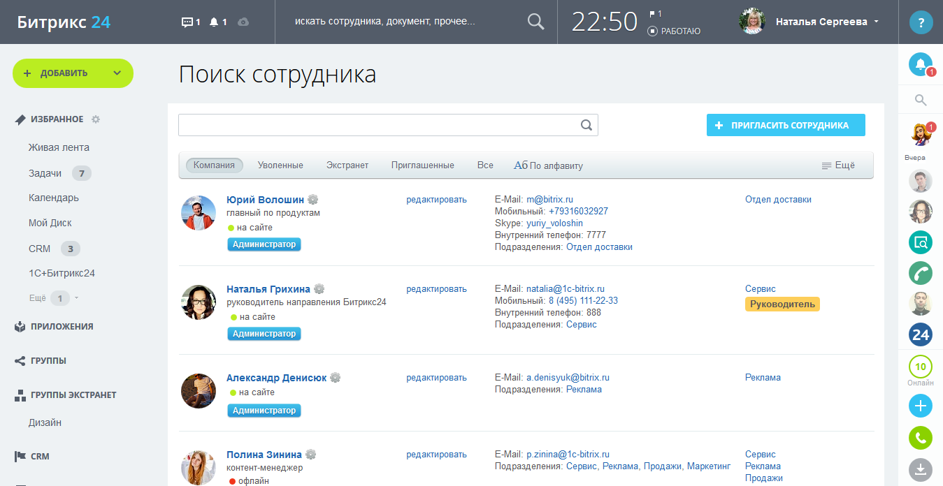
Task: Open Календарь in left menu
Action: (x=54, y=198)
